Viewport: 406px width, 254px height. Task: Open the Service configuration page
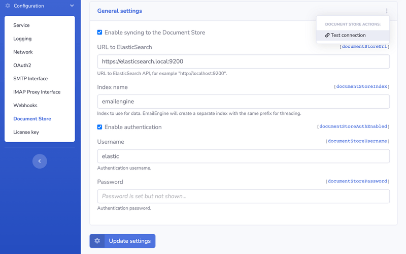point(21,25)
